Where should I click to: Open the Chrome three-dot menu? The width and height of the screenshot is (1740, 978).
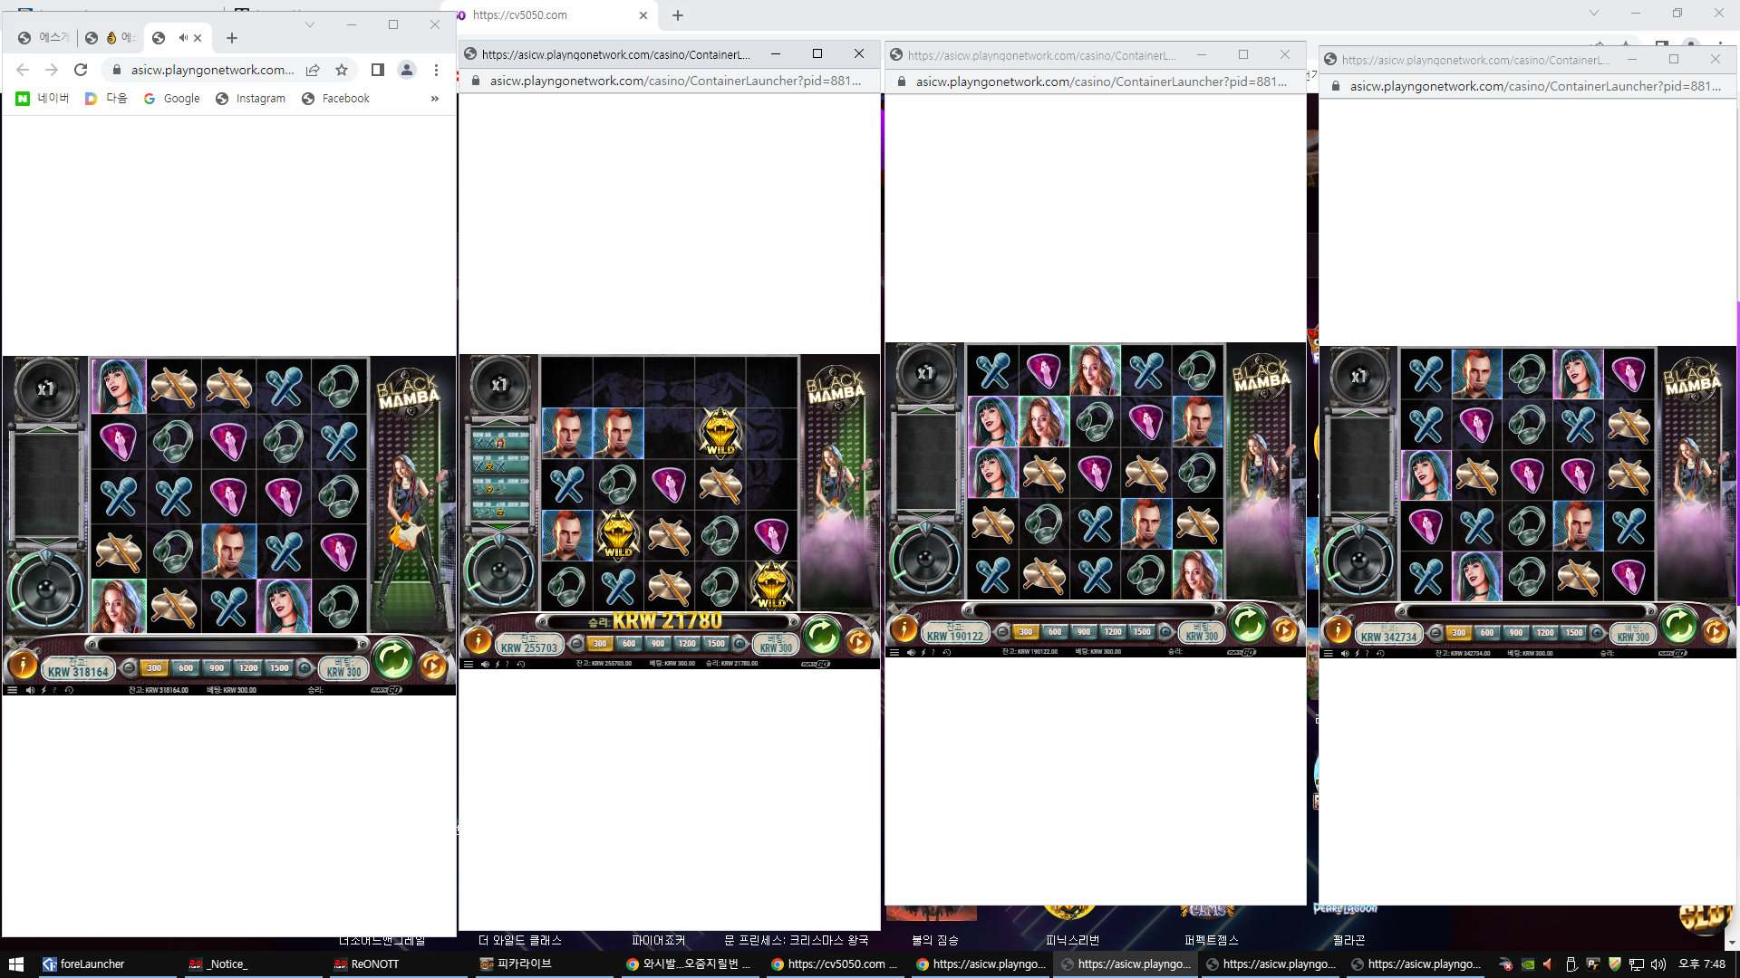436,70
